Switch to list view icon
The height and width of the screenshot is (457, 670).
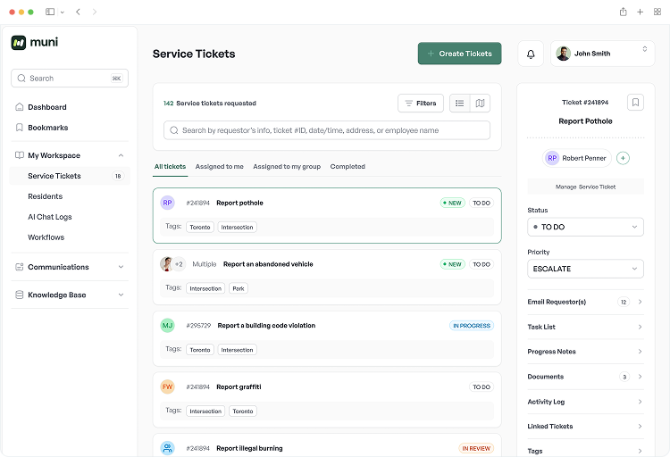(459, 104)
